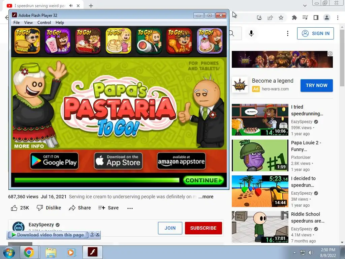Click the Download on the App Store badge

pyautogui.click(x=118, y=161)
